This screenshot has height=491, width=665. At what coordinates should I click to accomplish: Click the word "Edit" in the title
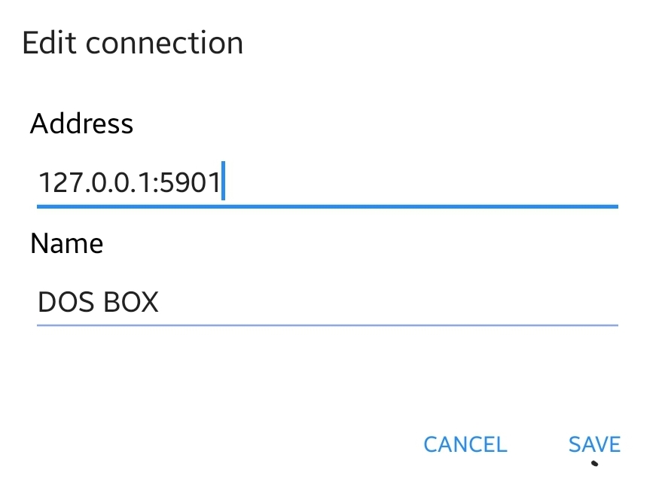coord(49,43)
